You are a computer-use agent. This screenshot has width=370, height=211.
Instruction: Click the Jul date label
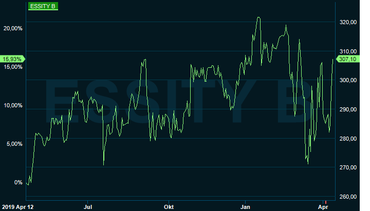point(88,207)
